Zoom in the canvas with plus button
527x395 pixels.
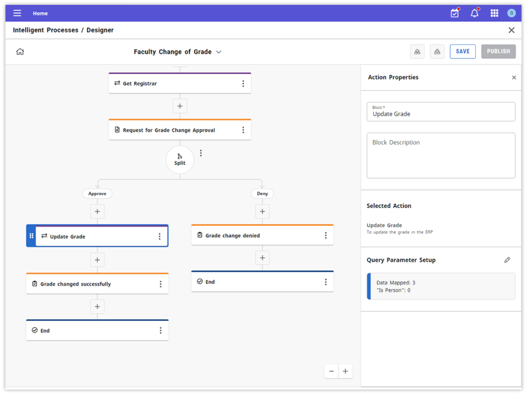coord(345,372)
